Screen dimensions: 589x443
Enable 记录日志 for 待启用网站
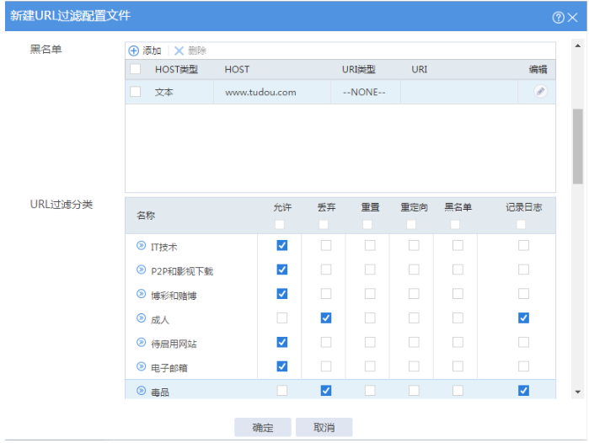click(x=523, y=342)
